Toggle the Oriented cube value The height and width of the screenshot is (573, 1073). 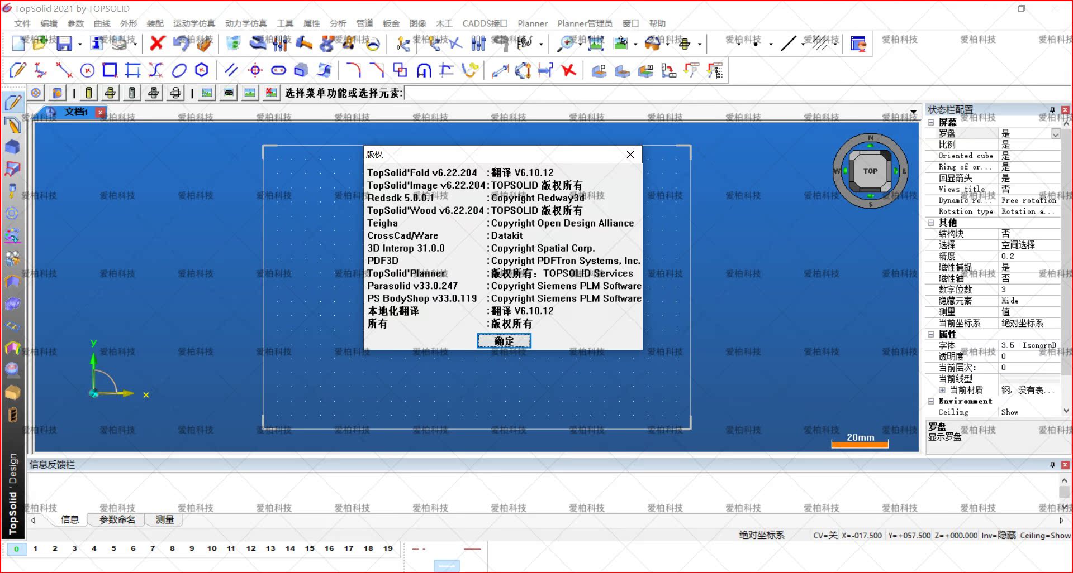(x=1029, y=156)
